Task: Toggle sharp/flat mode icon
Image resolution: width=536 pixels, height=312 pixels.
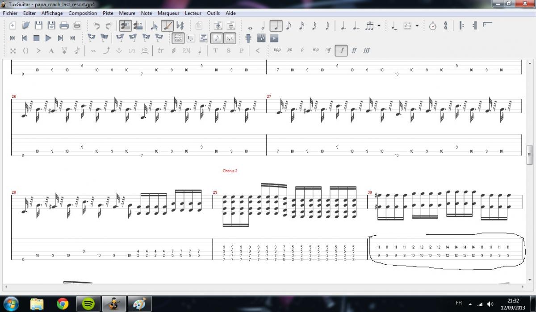Action: click(180, 25)
